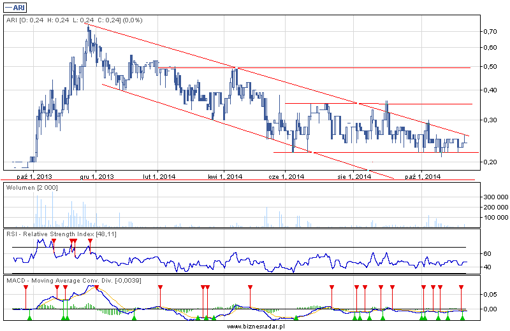Click the MACD red marker just after lut 1, 2014

point(160,288)
